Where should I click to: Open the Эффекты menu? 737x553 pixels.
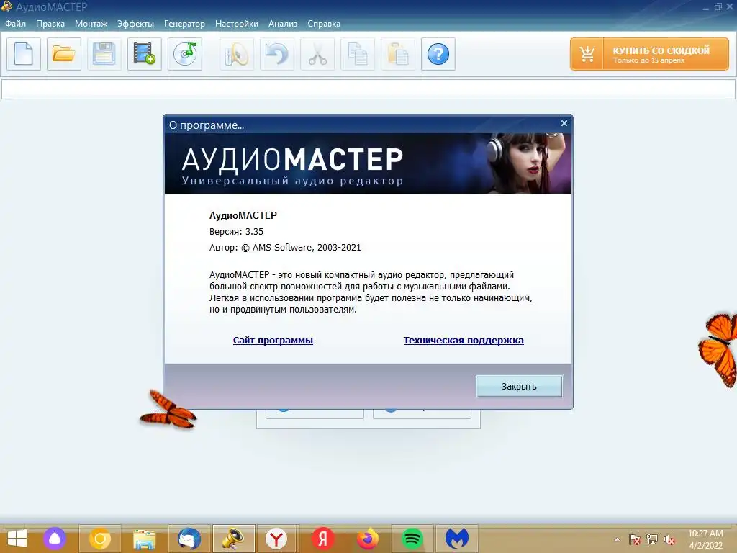point(135,24)
